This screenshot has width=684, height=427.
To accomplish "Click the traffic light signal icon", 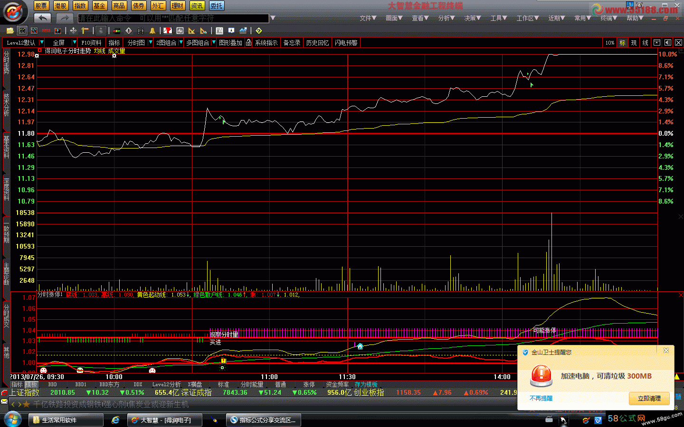I will click(x=117, y=31).
